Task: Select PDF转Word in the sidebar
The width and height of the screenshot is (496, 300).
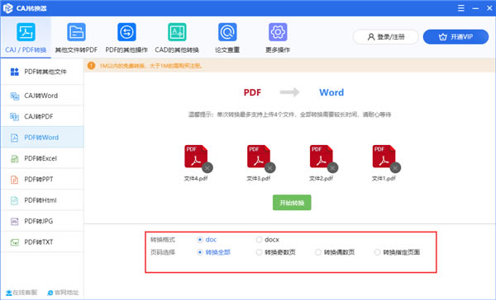Action: click(x=42, y=137)
